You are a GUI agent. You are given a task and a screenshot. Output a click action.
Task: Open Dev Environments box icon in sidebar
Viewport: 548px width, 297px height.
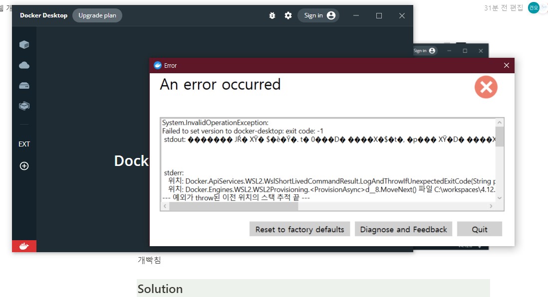(x=24, y=106)
